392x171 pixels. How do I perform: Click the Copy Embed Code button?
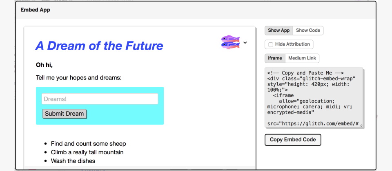pyautogui.click(x=293, y=140)
